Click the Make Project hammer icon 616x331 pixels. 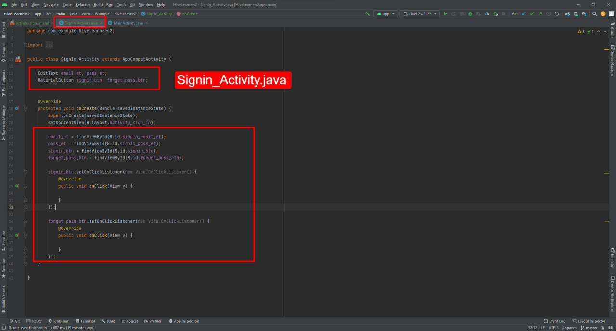click(x=368, y=14)
